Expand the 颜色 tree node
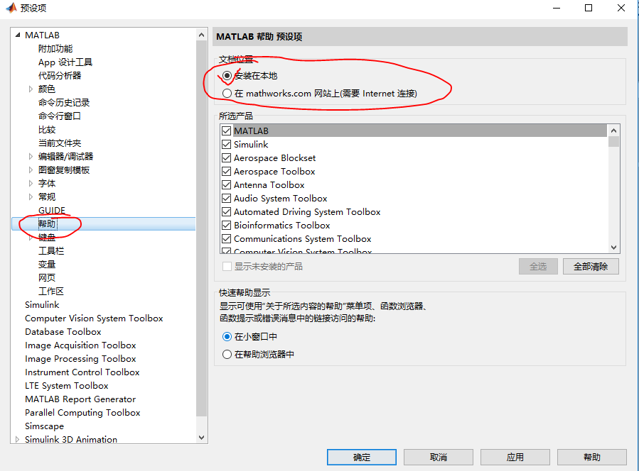Viewport: 639px width, 471px height. [x=31, y=89]
